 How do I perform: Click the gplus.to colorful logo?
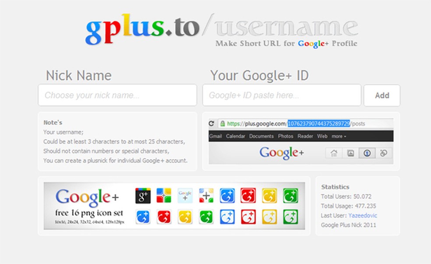142,29
